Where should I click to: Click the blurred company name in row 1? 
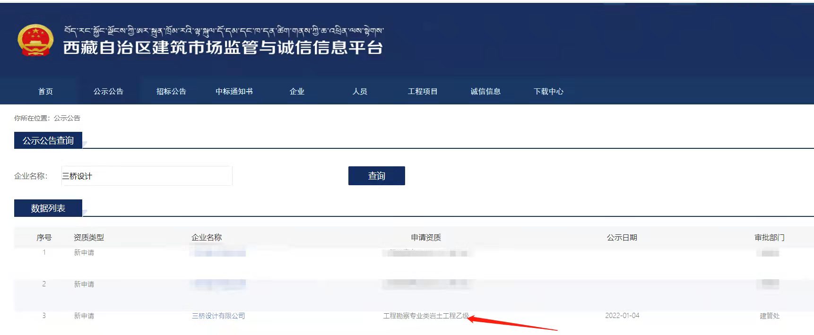click(218, 253)
